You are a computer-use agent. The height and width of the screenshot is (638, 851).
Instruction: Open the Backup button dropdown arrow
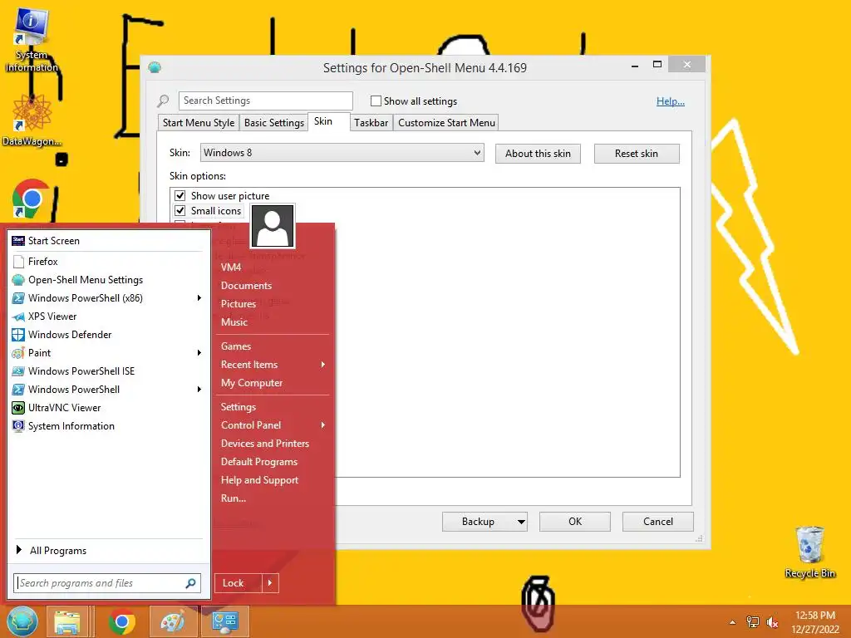pos(521,522)
